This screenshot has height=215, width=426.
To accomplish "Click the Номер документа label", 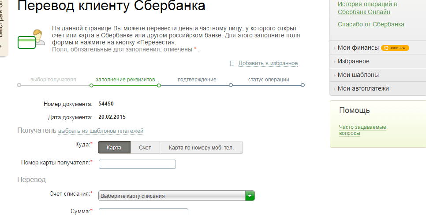I will point(68,104).
